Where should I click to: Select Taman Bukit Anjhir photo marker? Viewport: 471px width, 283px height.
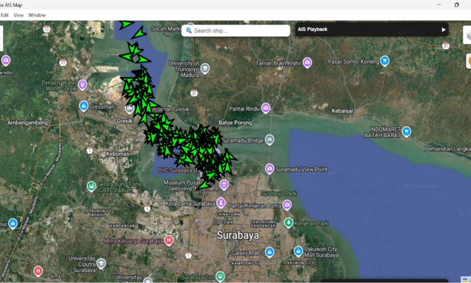pos(307,62)
